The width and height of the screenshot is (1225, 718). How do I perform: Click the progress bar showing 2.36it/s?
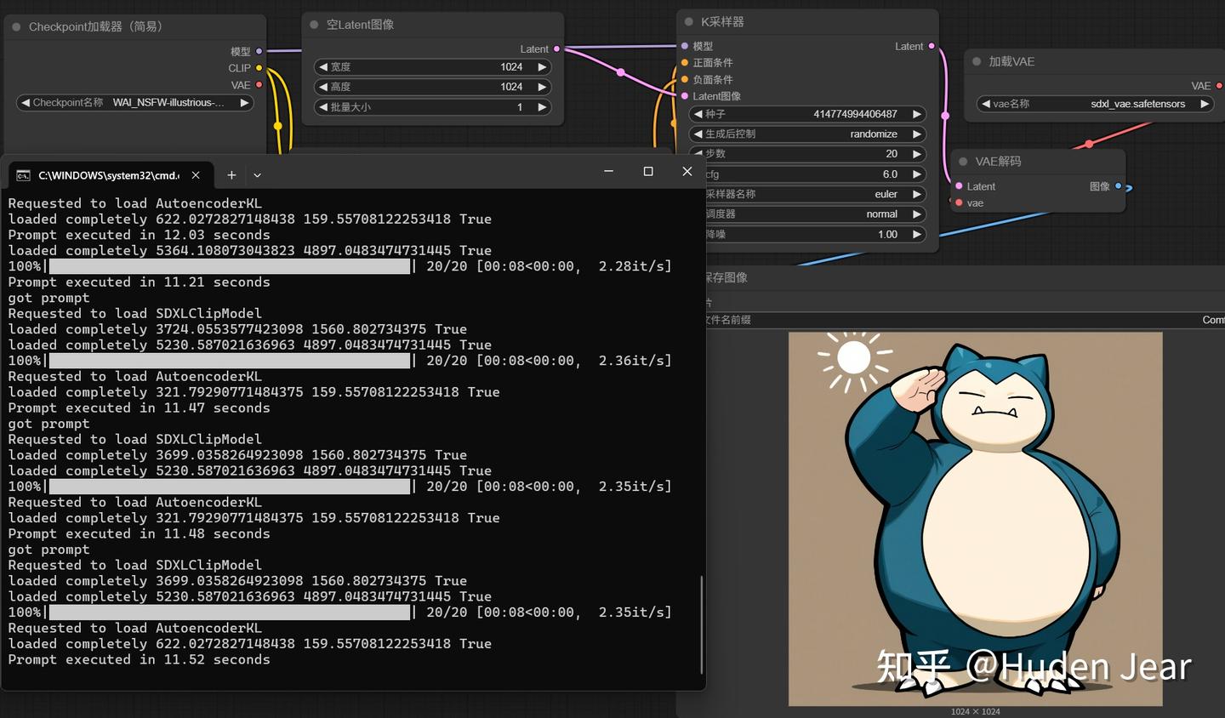click(230, 361)
